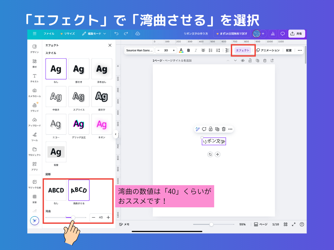The width and height of the screenshot is (334, 250).
Task: Click the Magic Write pencil icon
Action: [197, 129]
